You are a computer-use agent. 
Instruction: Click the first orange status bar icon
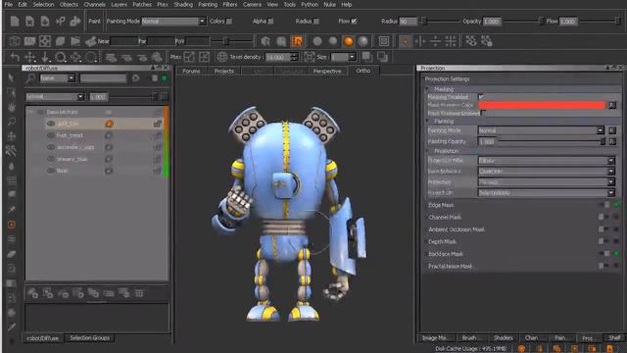(x=521, y=349)
